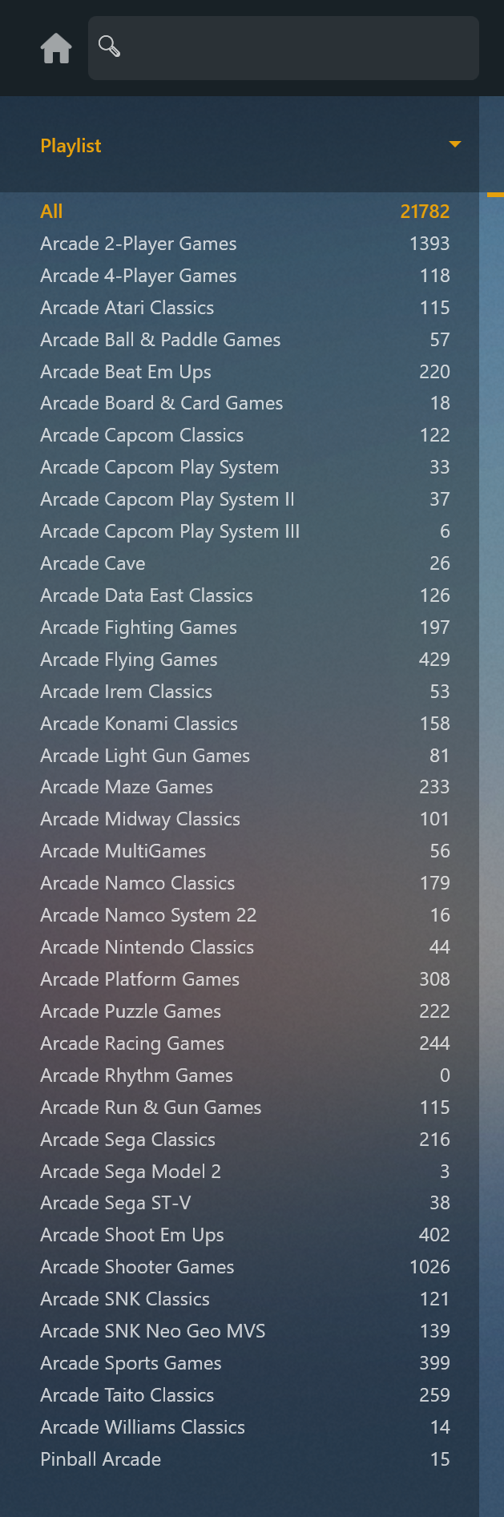Screen dimensions: 504x1517
Task: Open Arcade 2-Player Games playlist
Action: click(139, 244)
